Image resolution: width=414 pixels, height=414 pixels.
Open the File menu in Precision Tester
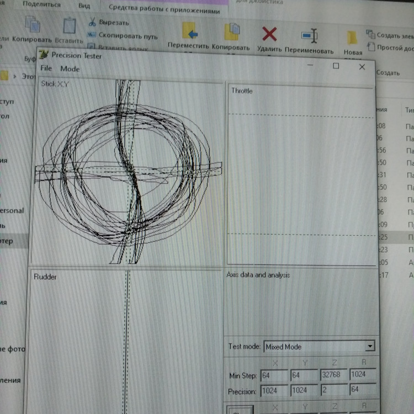click(x=46, y=68)
